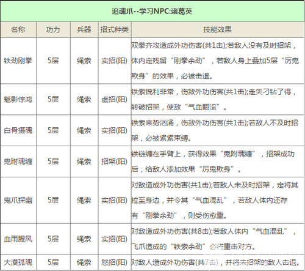This screenshot has height=271, width=305.
Task: Click the 血雨腥风 skill effect description
Action: pyautogui.click(x=213, y=239)
